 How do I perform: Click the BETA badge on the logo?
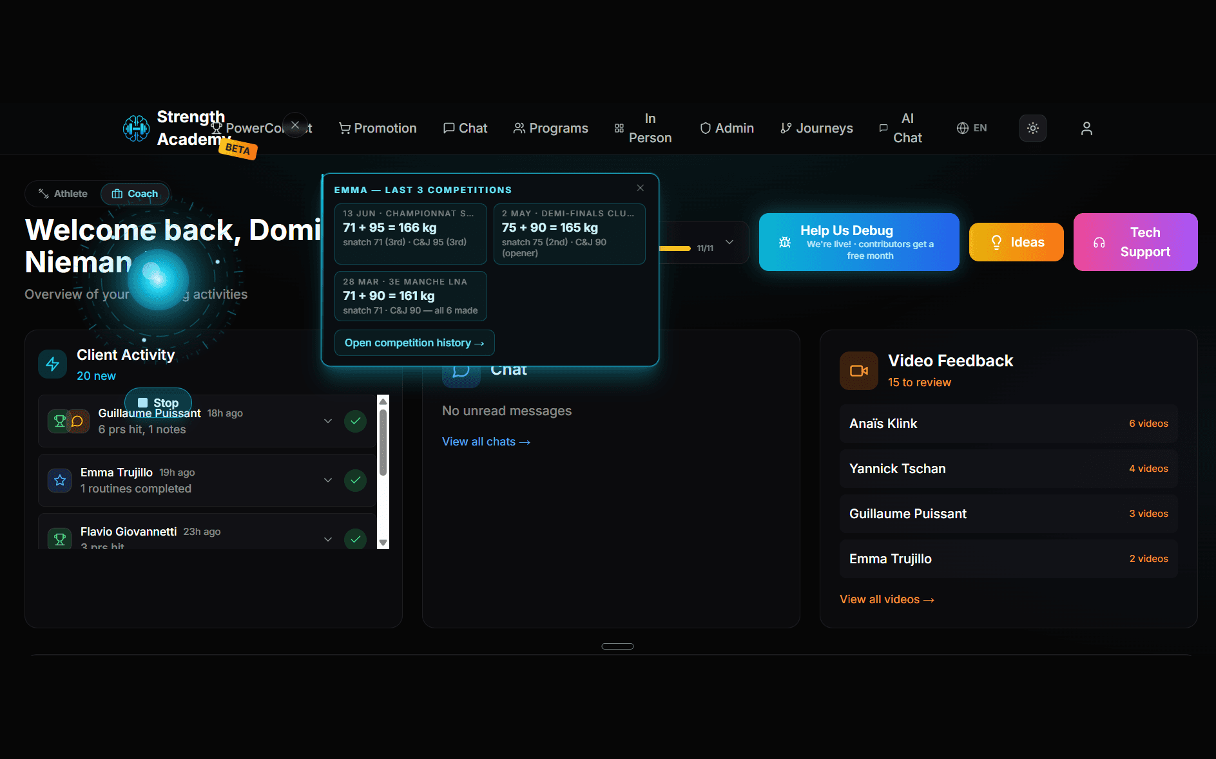(238, 149)
